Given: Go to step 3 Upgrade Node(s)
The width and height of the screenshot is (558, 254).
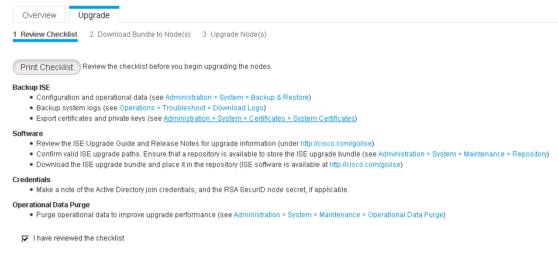Looking at the screenshot, I should coord(234,34).
